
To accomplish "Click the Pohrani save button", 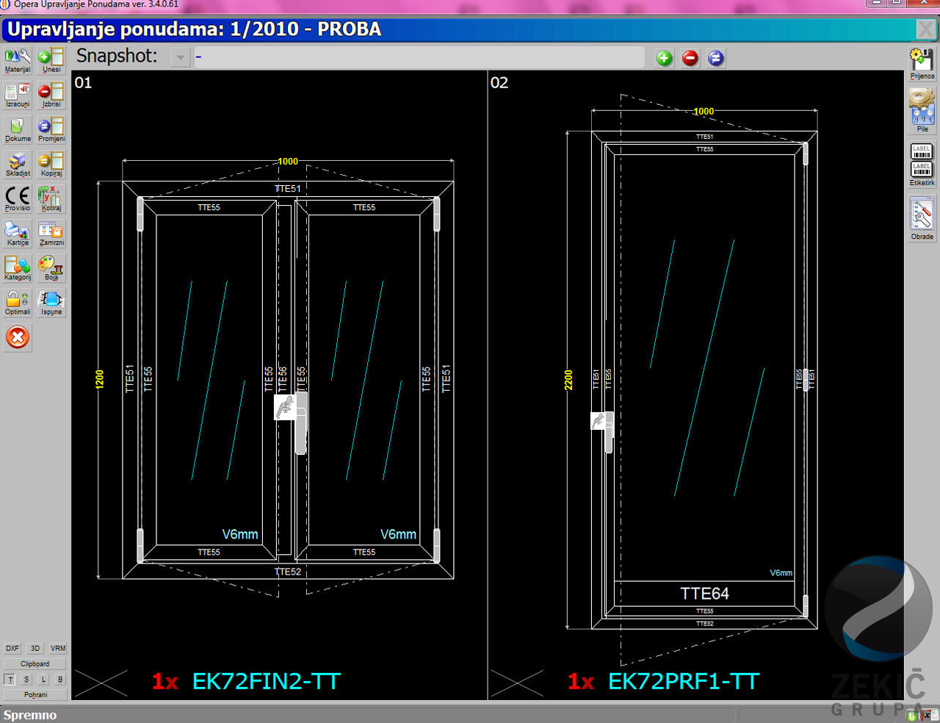I will click(35, 694).
